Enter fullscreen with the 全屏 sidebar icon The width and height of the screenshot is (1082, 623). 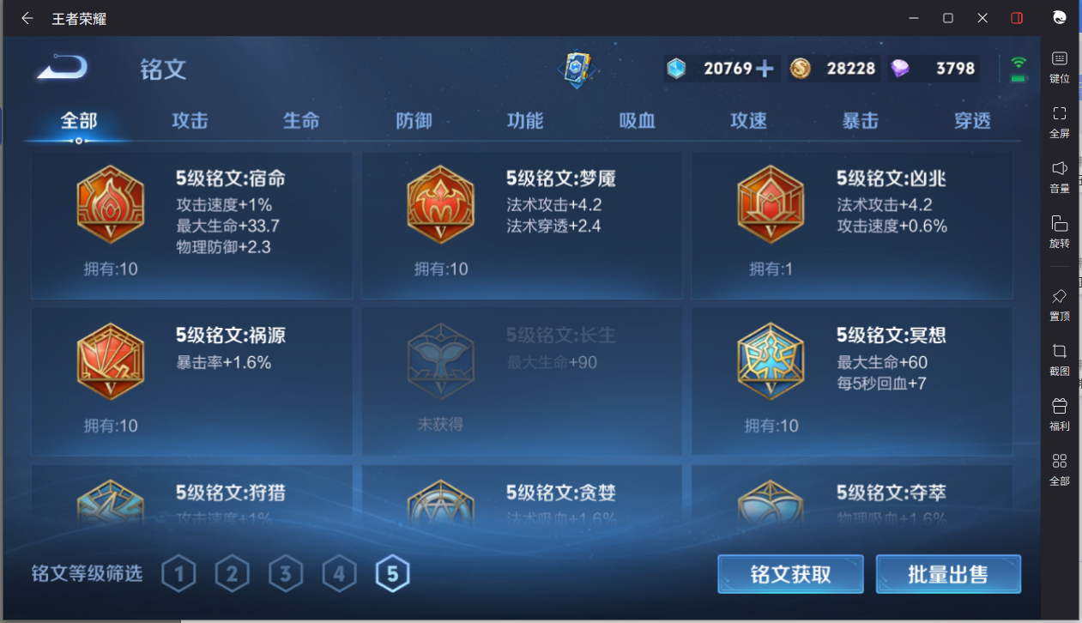[1060, 122]
